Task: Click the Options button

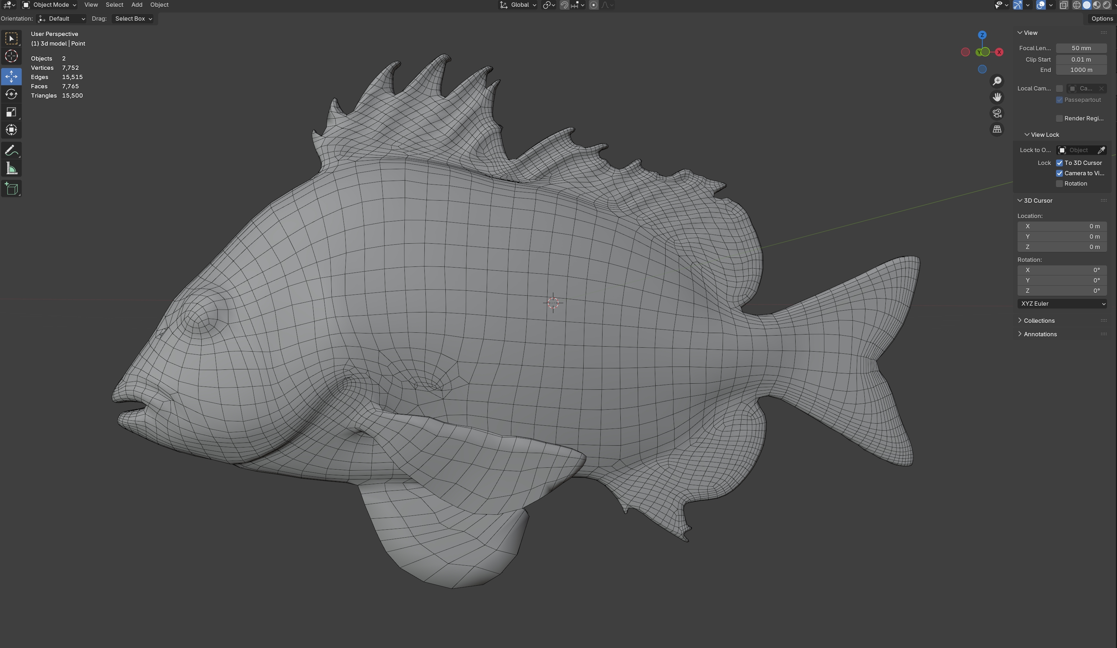Action: tap(1101, 19)
